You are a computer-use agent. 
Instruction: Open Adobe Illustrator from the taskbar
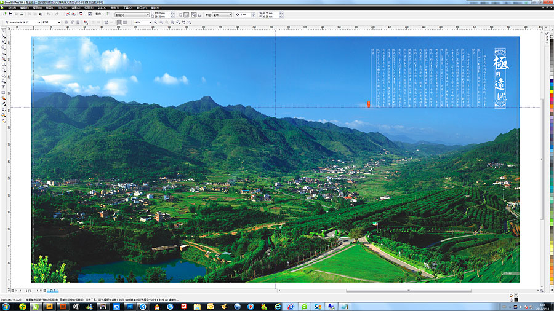[x=48, y=305]
